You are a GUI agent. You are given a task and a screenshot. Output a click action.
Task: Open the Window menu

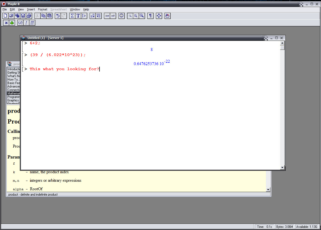point(75,9)
